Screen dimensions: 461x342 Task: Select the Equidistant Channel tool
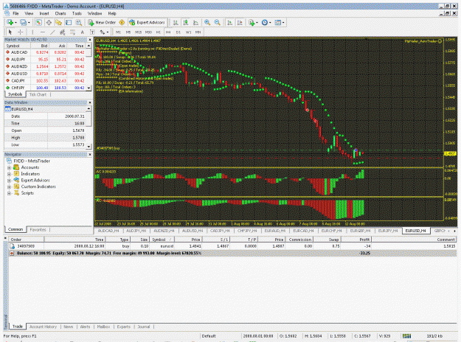[63, 32]
